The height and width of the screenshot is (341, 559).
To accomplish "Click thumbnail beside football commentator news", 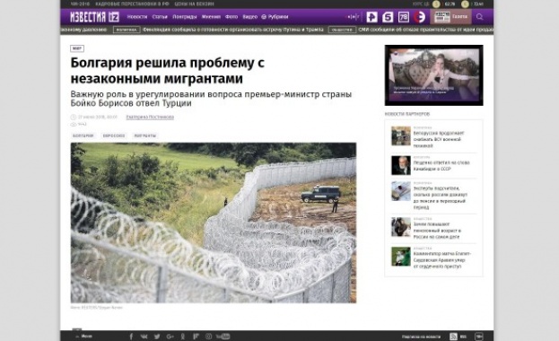I will pyautogui.click(x=401, y=257).
